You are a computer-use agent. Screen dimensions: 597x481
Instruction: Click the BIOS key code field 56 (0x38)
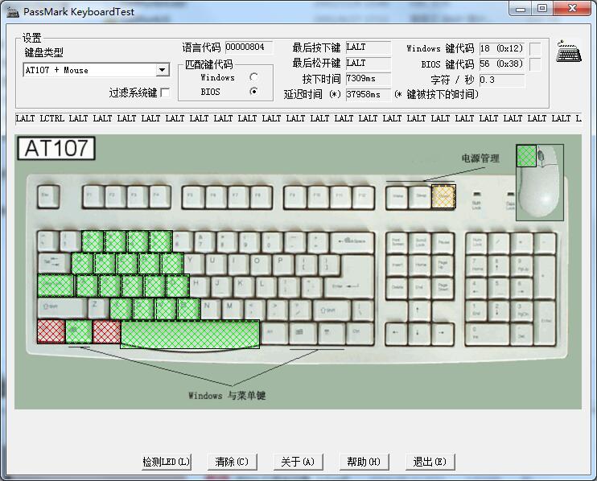[x=502, y=64]
